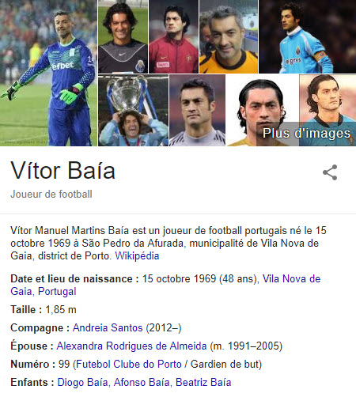
Task: Click the Futebol Clube do Porto link
Action: [x=129, y=364]
